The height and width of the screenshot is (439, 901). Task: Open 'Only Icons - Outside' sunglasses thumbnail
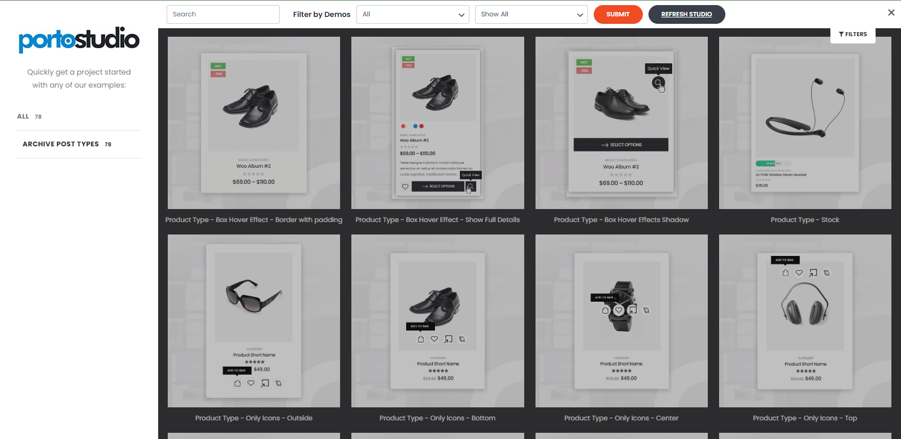click(254, 321)
